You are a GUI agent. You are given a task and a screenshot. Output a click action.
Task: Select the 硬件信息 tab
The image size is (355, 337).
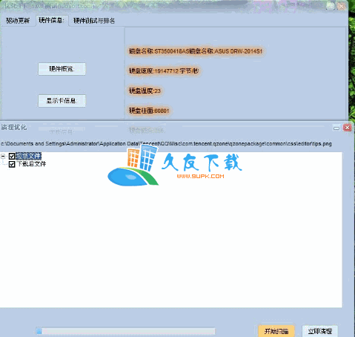coord(52,20)
